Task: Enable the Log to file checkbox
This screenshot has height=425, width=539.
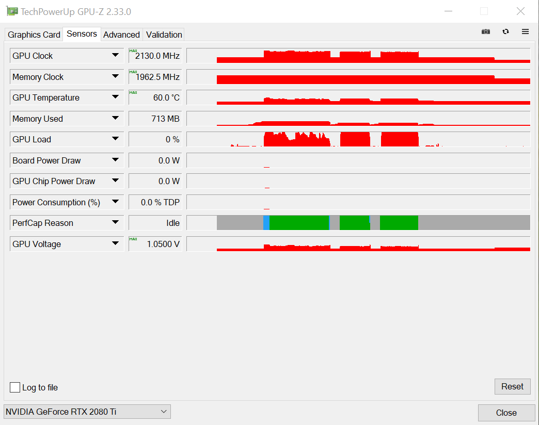Action: click(15, 387)
